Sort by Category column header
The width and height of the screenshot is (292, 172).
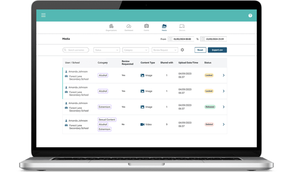click(x=103, y=63)
